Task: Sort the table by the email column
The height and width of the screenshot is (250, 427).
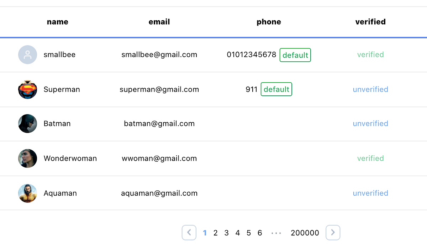Action: [x=159, y=22]
